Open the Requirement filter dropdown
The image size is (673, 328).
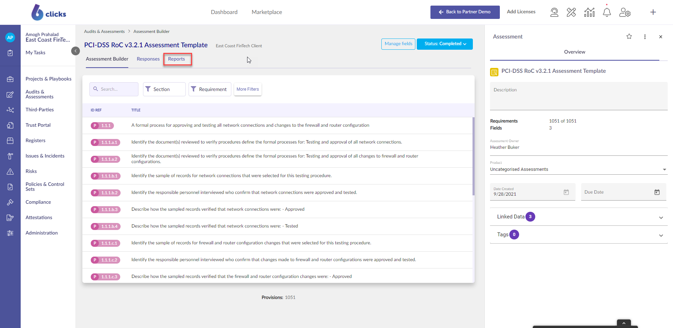tap(210, 89)
